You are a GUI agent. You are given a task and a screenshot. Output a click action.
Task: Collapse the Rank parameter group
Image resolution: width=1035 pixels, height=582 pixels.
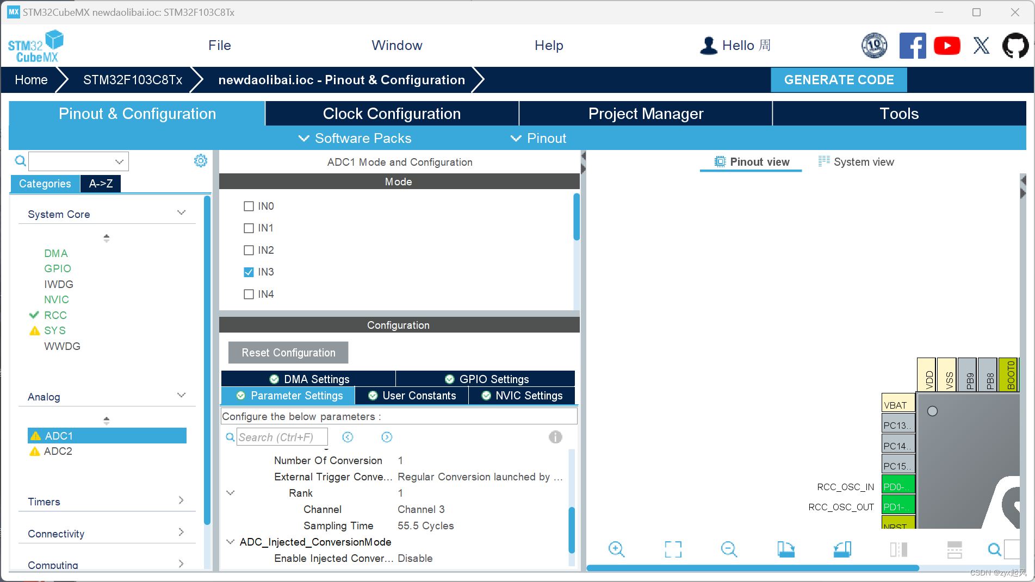point(231,493)
